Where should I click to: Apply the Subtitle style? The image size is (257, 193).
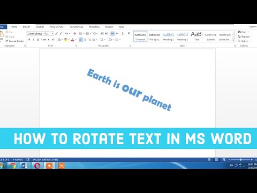pyautogui.click(x=210, y=36)
